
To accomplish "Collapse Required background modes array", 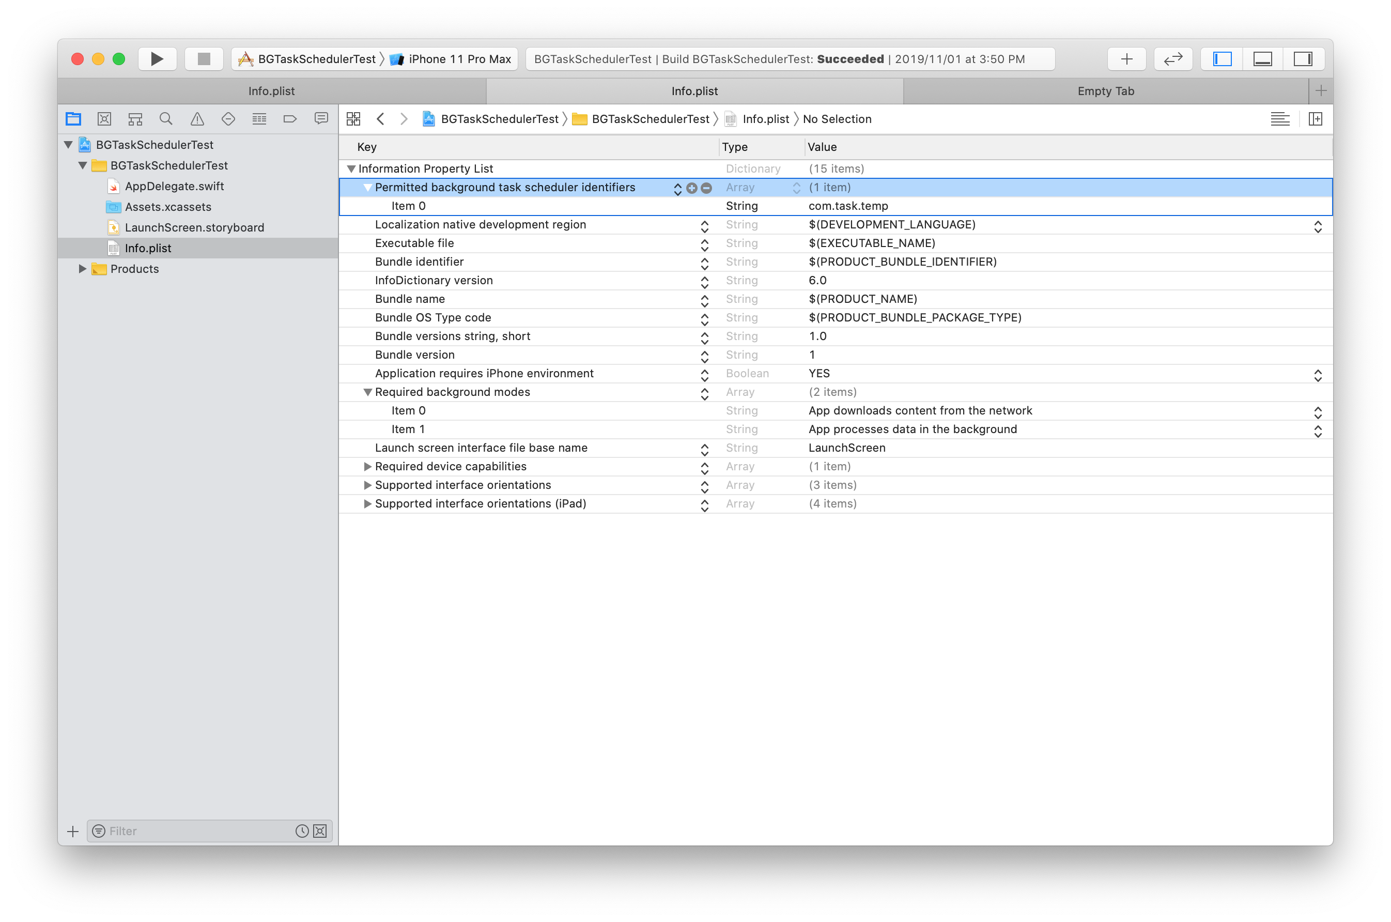I will coord(367,392).
